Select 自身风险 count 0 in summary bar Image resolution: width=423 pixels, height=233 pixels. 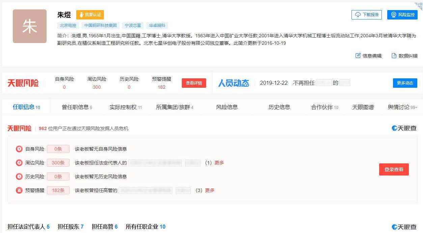[x=64, y=87]
